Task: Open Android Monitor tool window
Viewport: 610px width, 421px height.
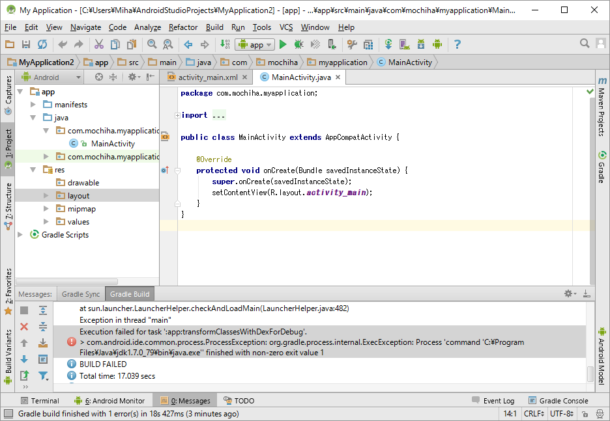Action: (x=109, y=400)
